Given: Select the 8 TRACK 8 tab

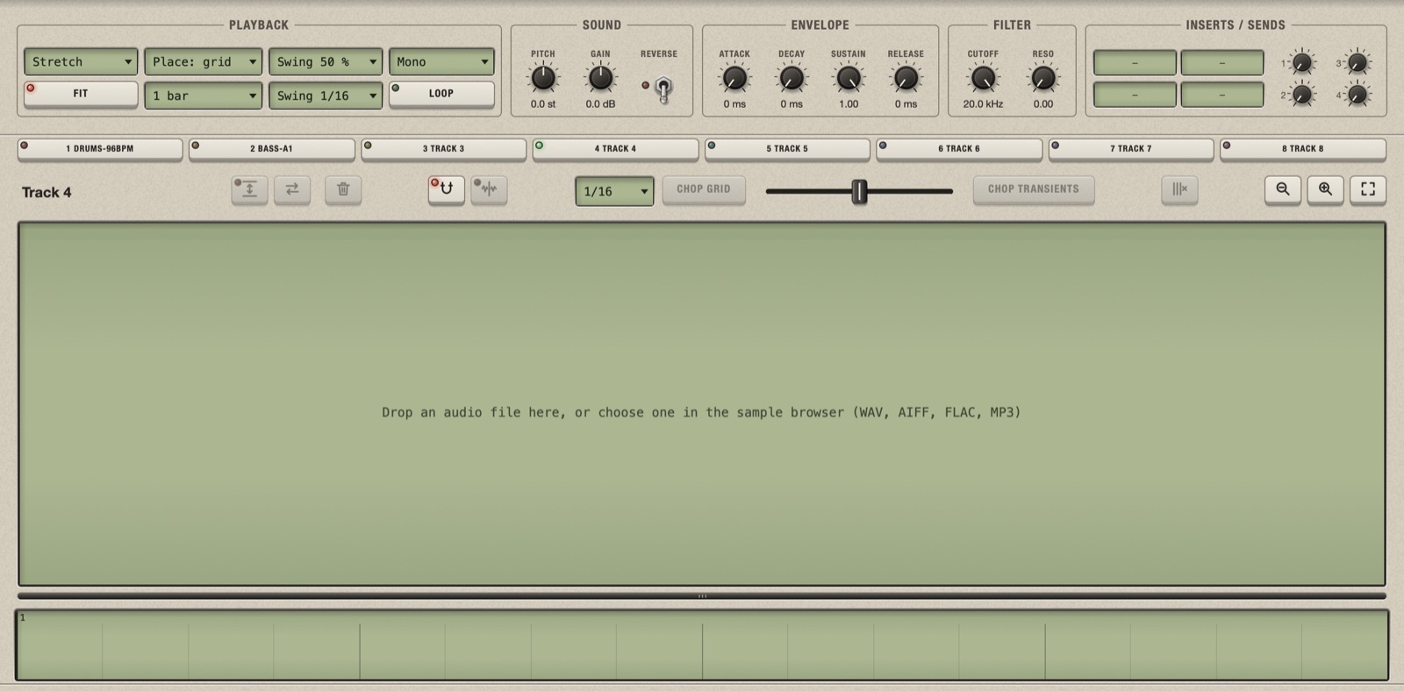Looking at the screenshot, I should [x=1303, y=149].
